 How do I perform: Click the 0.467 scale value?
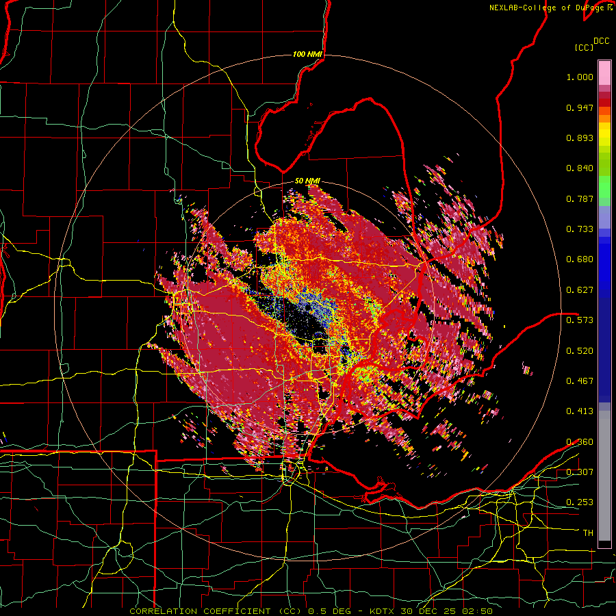tap(580, 381)
